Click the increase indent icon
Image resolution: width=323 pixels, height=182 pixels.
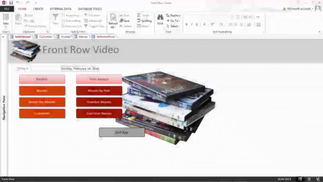[x=251, y=17]
